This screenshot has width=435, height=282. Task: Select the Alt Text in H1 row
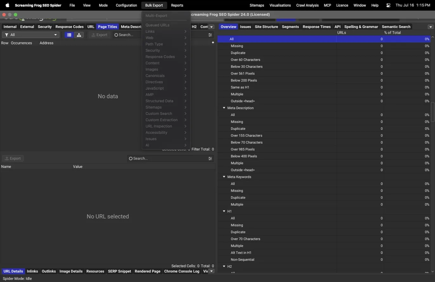324,253
